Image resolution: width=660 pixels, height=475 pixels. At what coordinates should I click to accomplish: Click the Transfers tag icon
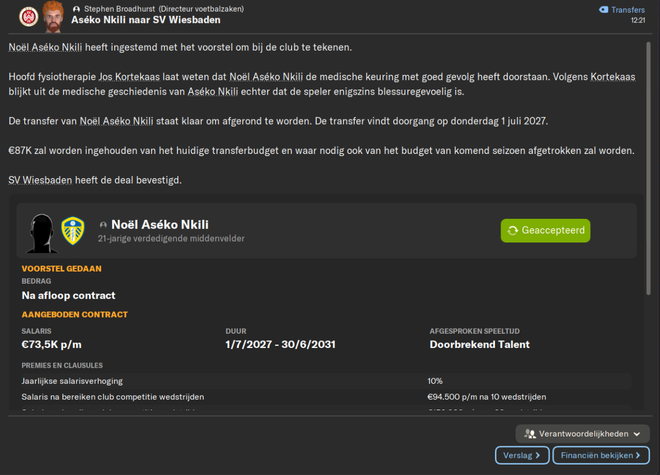pos(603,10)
